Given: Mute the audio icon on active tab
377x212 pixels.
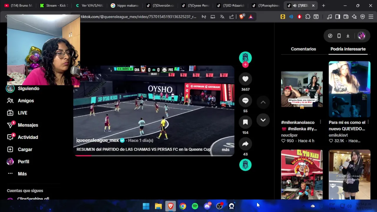Looking at the screenshot, I should (x=295, y=6).
